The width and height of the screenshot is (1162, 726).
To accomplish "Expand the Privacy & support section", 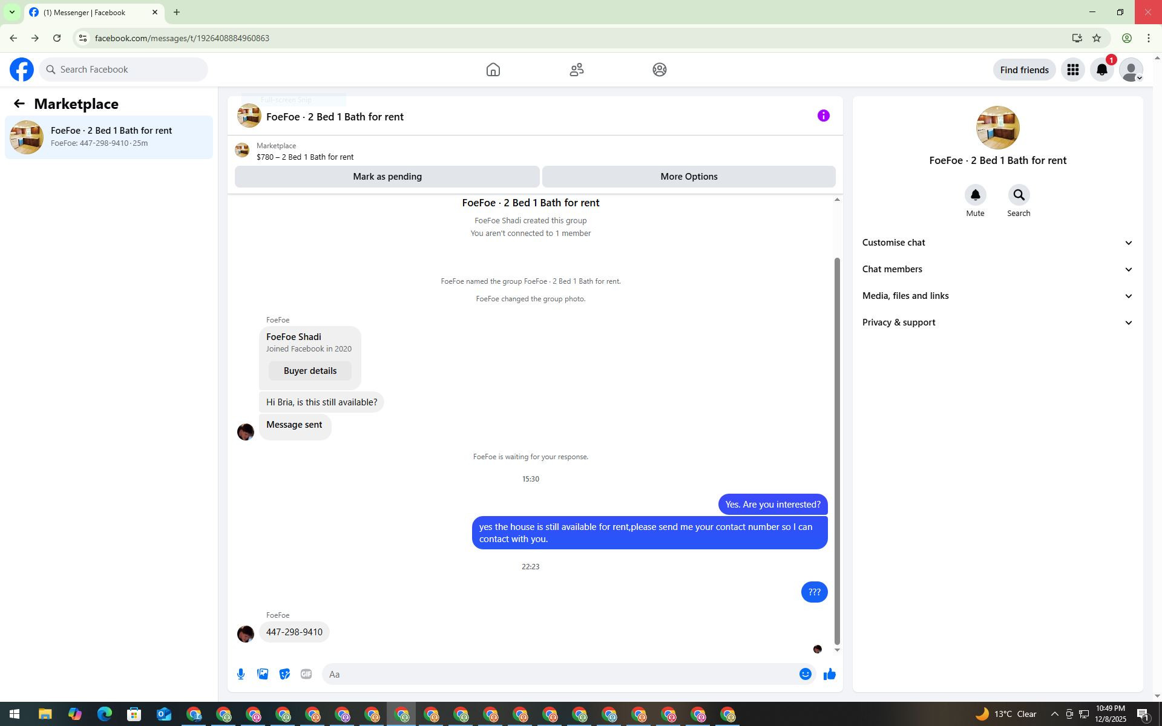I will (997, 322).
